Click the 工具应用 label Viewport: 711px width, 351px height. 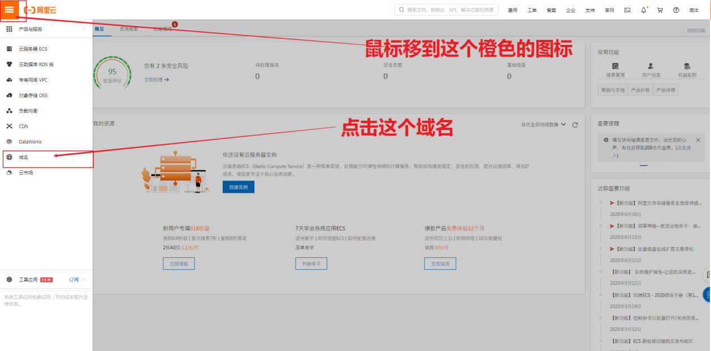[x=28, y=279]
